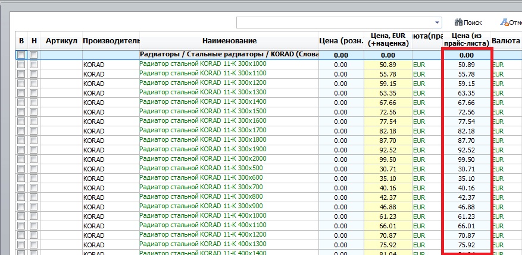Click the yellow 99.50 markup price cell
Screen dimensions: 522x255
pyautogui.click(x=388, y=160)
